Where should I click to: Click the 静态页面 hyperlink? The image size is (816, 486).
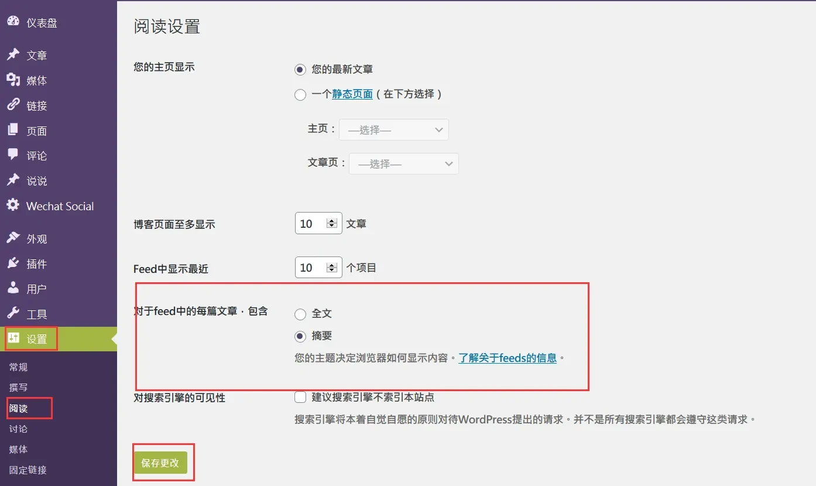(x=352, y=94)
